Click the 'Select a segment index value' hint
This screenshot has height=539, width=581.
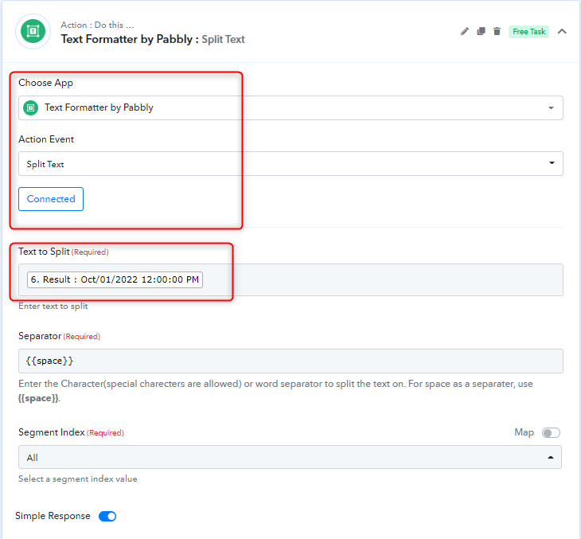(x=78, y=479)
